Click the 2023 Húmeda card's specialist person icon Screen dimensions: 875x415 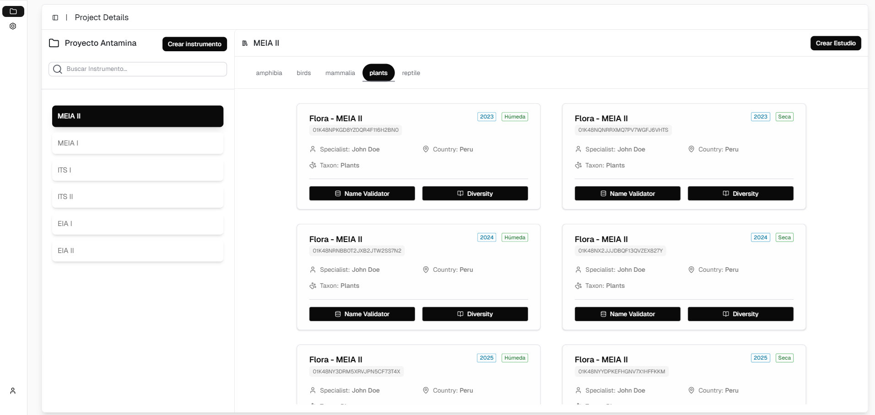coord(313,149)
